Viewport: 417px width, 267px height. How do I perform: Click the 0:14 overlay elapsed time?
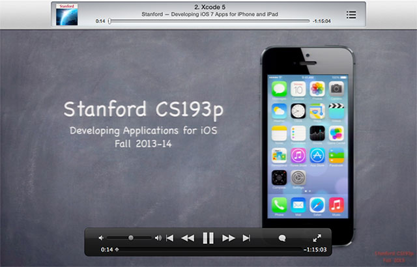click(x=107, y=249)
